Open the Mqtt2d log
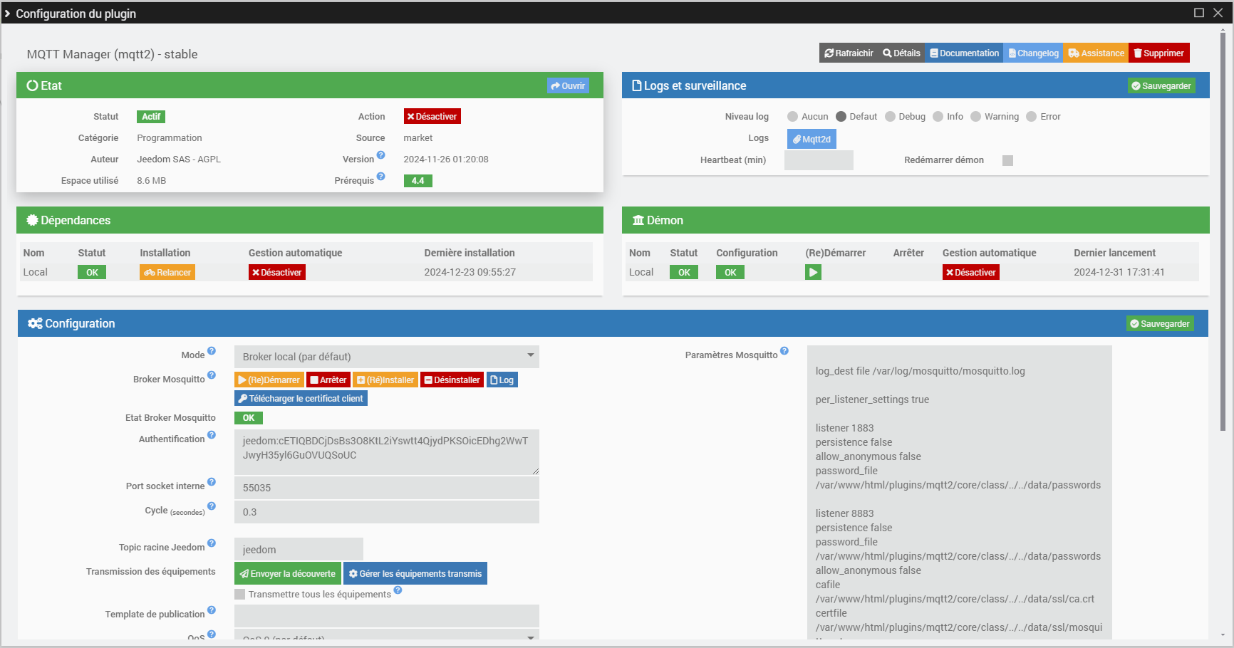Viewport: 1234px width, 648px height. click(x=812, y=139)
